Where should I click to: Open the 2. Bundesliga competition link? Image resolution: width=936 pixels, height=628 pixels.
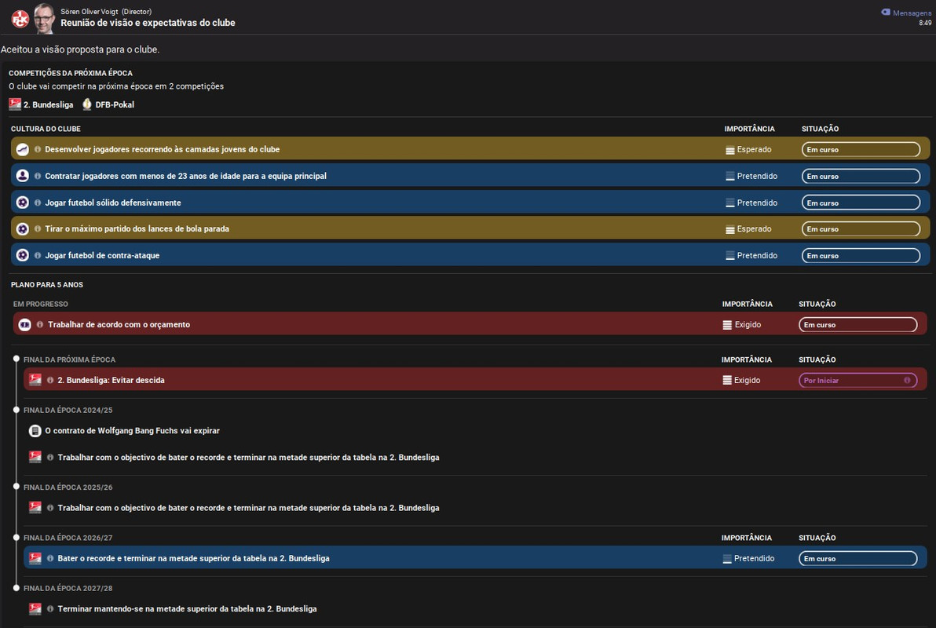pos(49,104)
